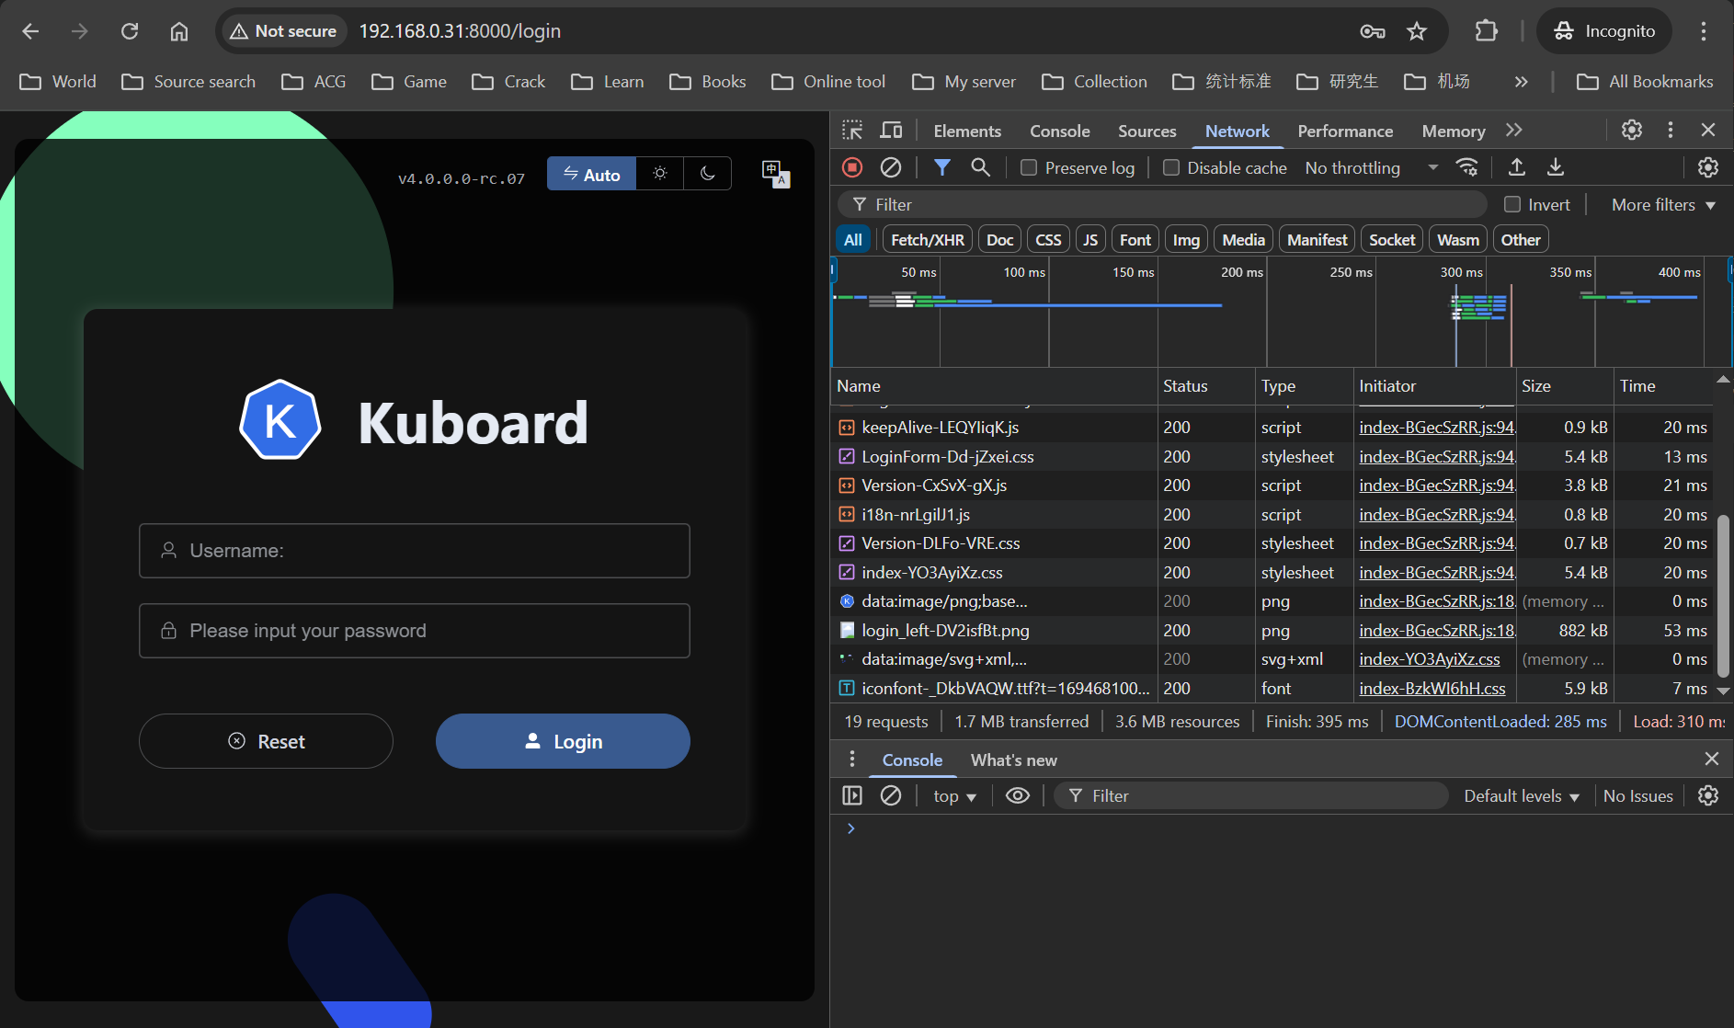The image size is (1734, 1028).
Task: Enable Preserve log checkbox
Action: (x=1029, y=167)
